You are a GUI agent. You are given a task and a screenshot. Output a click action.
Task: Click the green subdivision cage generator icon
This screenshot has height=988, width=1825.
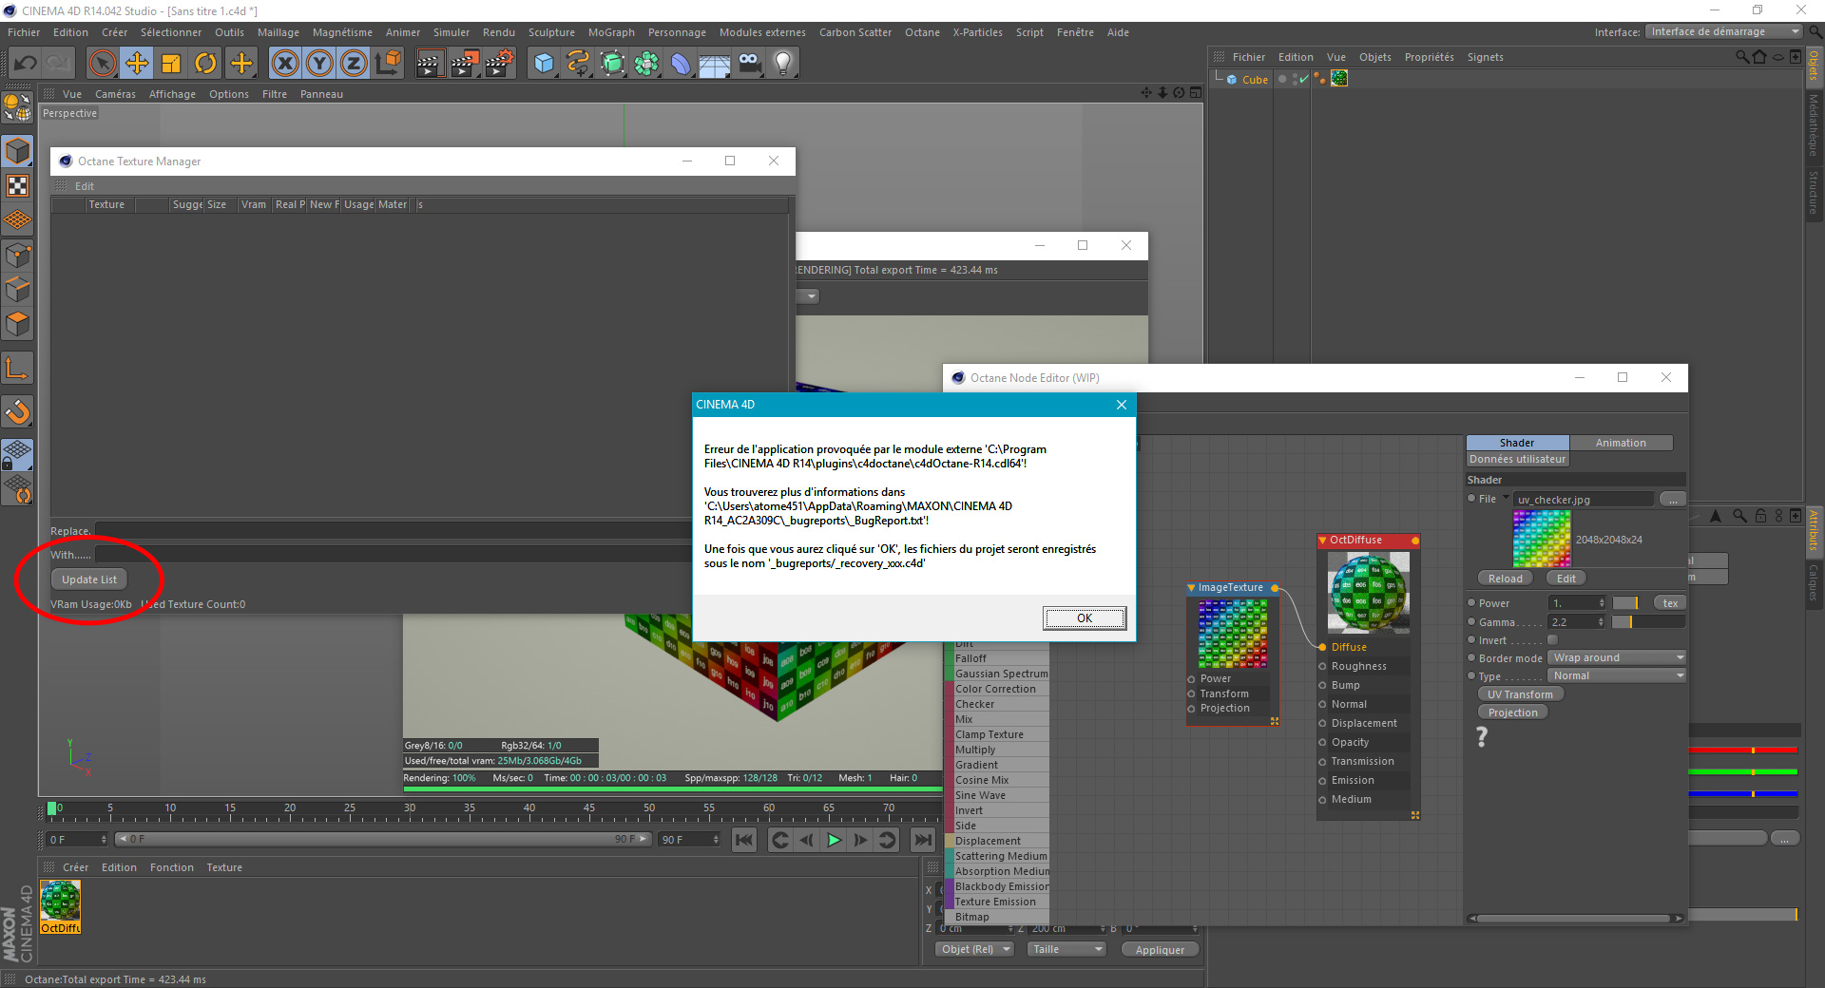click(x=612, y=64)
